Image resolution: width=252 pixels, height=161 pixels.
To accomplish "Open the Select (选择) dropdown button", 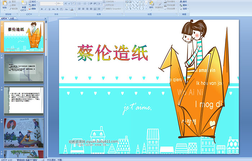I will point(184,9).
